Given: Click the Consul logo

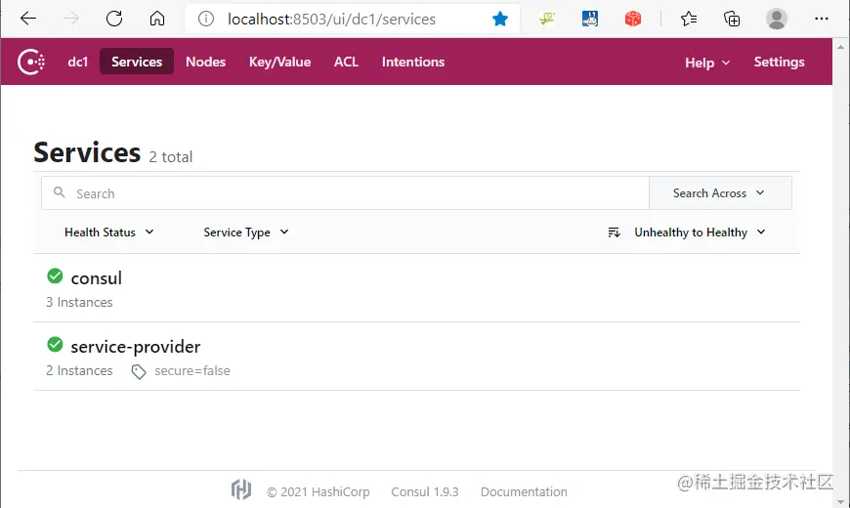Looking at the screenshot, I should coord(31,62).
